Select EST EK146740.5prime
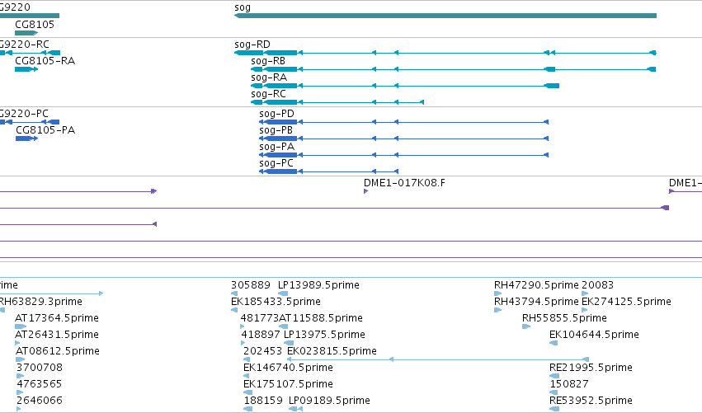 tap(248, 376)
